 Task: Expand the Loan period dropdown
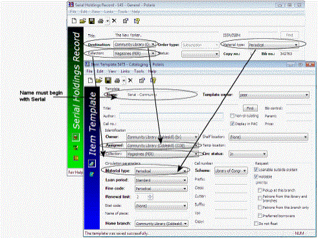185,180
